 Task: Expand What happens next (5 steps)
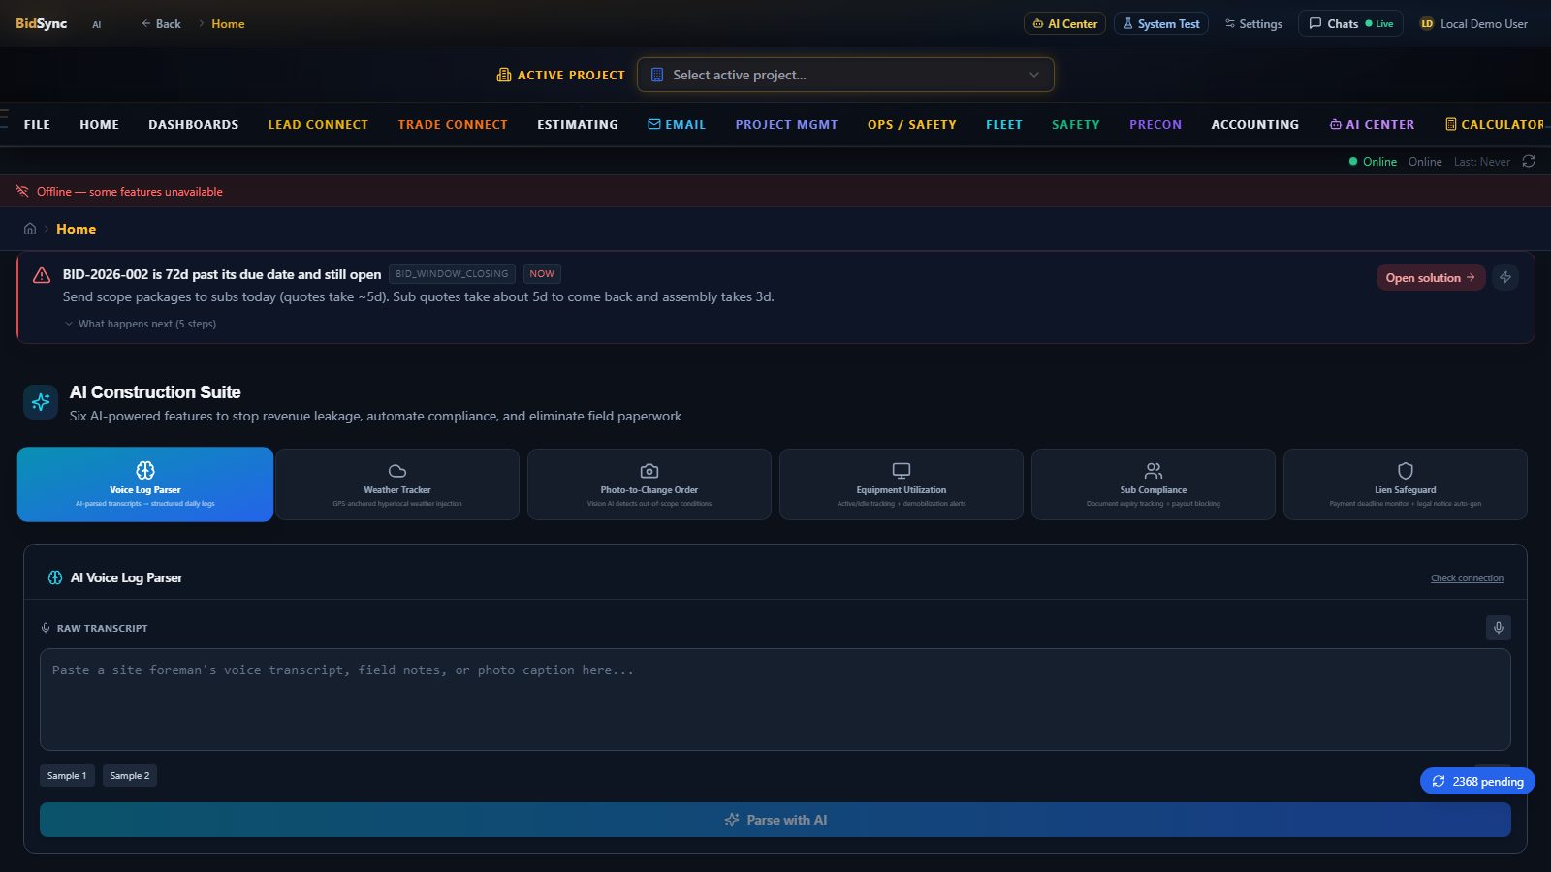[x=141, y=324]
